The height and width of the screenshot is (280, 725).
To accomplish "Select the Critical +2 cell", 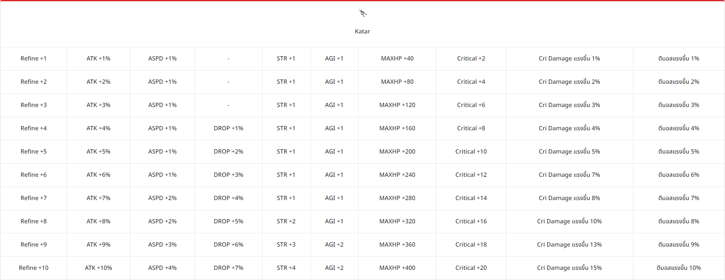I will point(471,58).
